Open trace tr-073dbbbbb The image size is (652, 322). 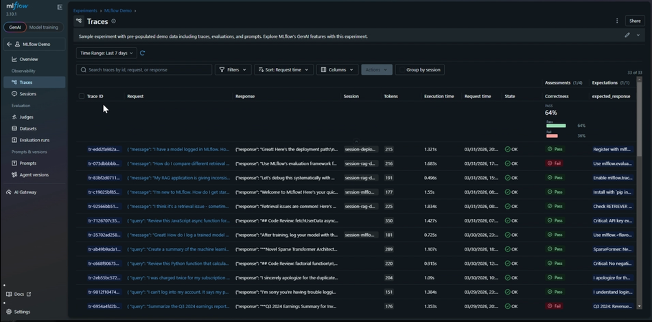(x=104, y=163)
